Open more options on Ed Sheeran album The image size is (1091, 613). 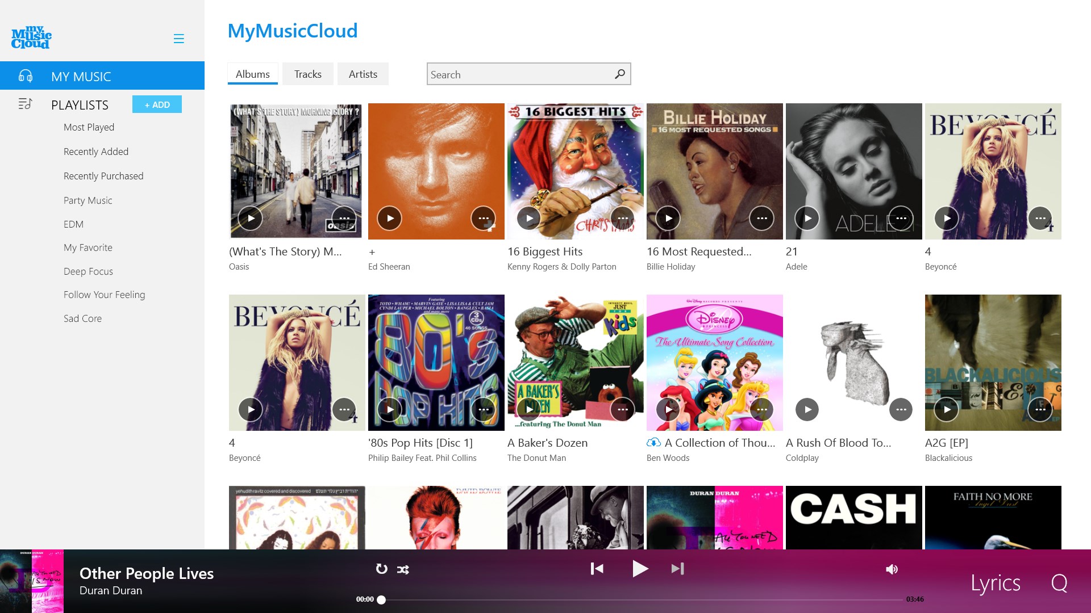click(x=483, y=218)
